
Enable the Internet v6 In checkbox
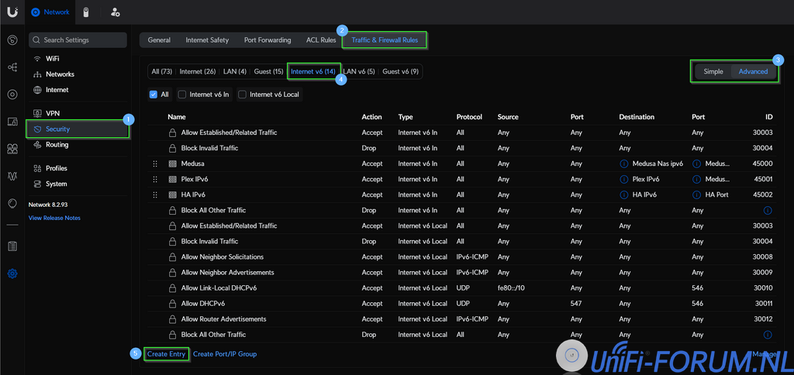[182, 95]
